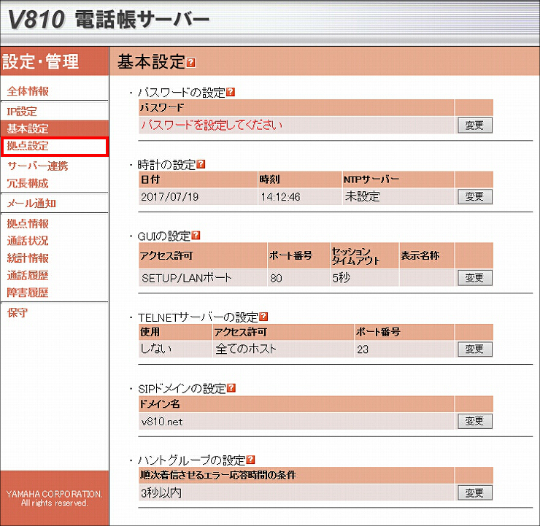Click the red パスワードを設定してください message
540x526 pixels.
click(212, 125)
